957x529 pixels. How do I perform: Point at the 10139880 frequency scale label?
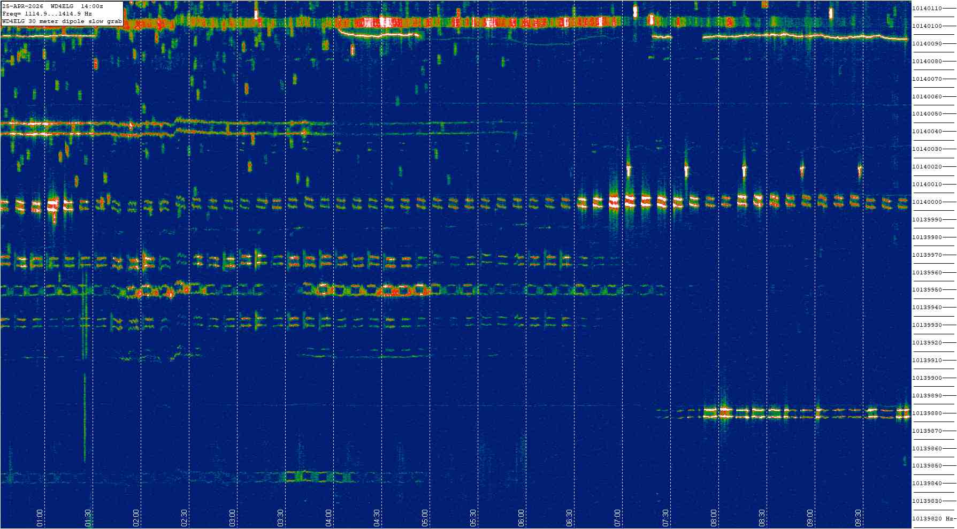tap(927, 413)
